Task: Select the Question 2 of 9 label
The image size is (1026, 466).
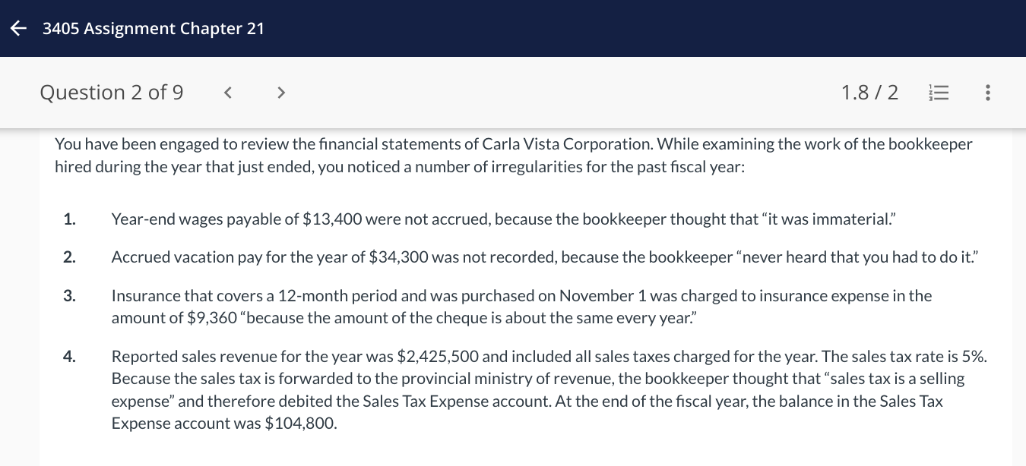Action: tap(111, 92)
